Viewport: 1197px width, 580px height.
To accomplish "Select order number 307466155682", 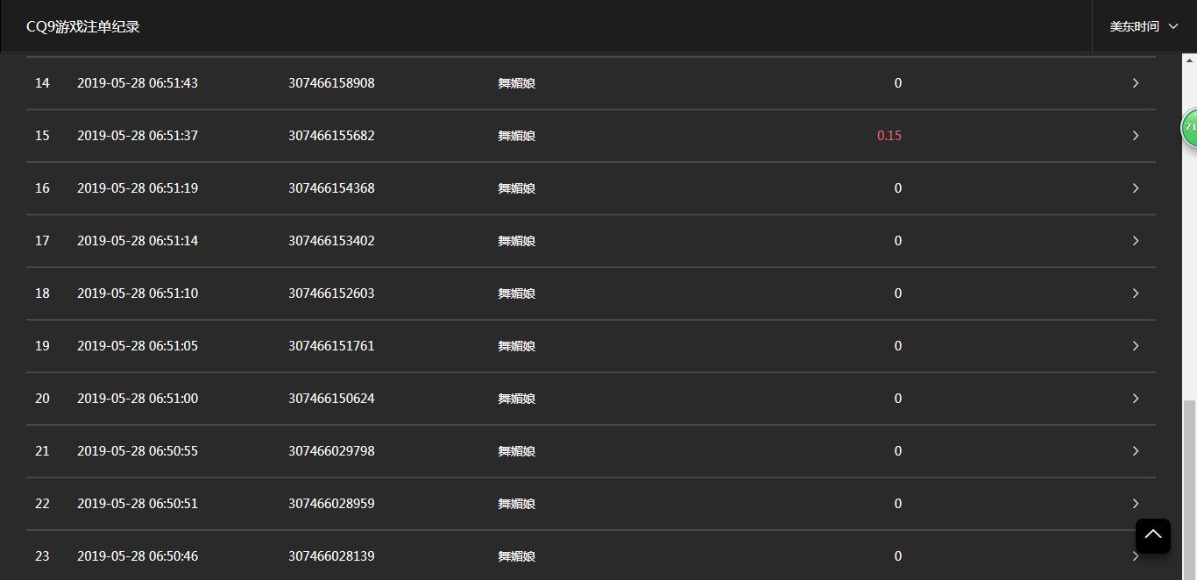I will (x=331, y=135).
